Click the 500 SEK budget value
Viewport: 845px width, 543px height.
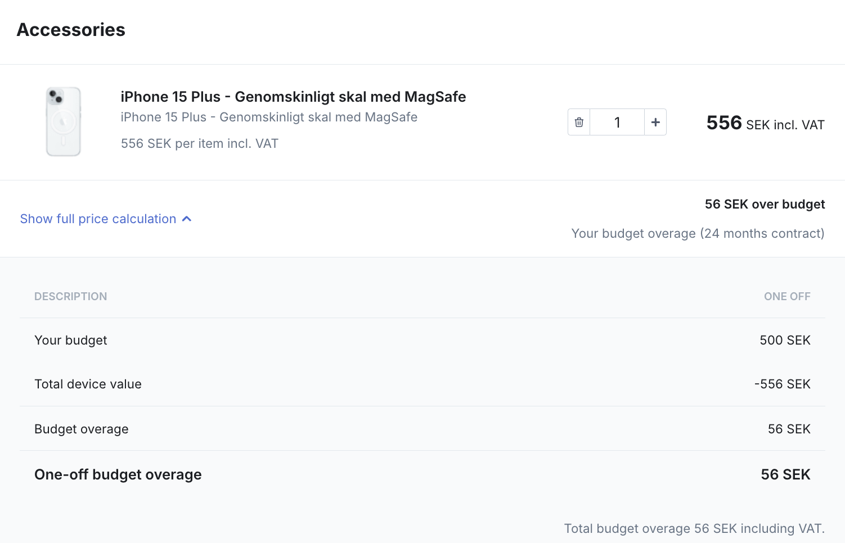[785, 340]
